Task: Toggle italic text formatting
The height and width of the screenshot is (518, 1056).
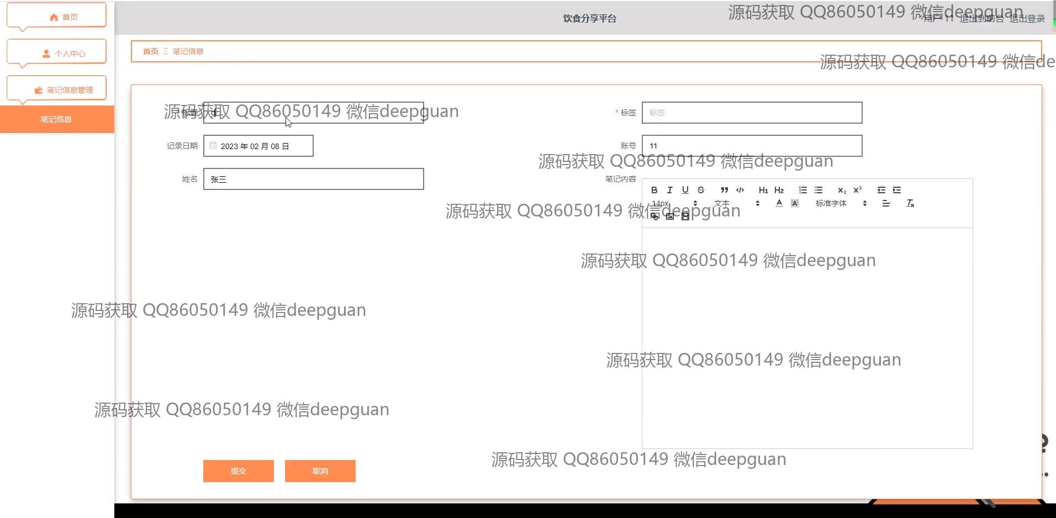Action: pos(669,190)
